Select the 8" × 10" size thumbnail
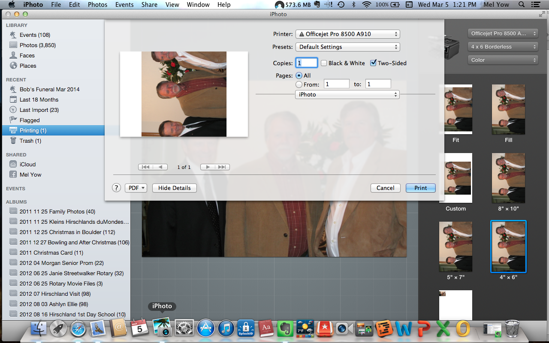 (508, 178)
